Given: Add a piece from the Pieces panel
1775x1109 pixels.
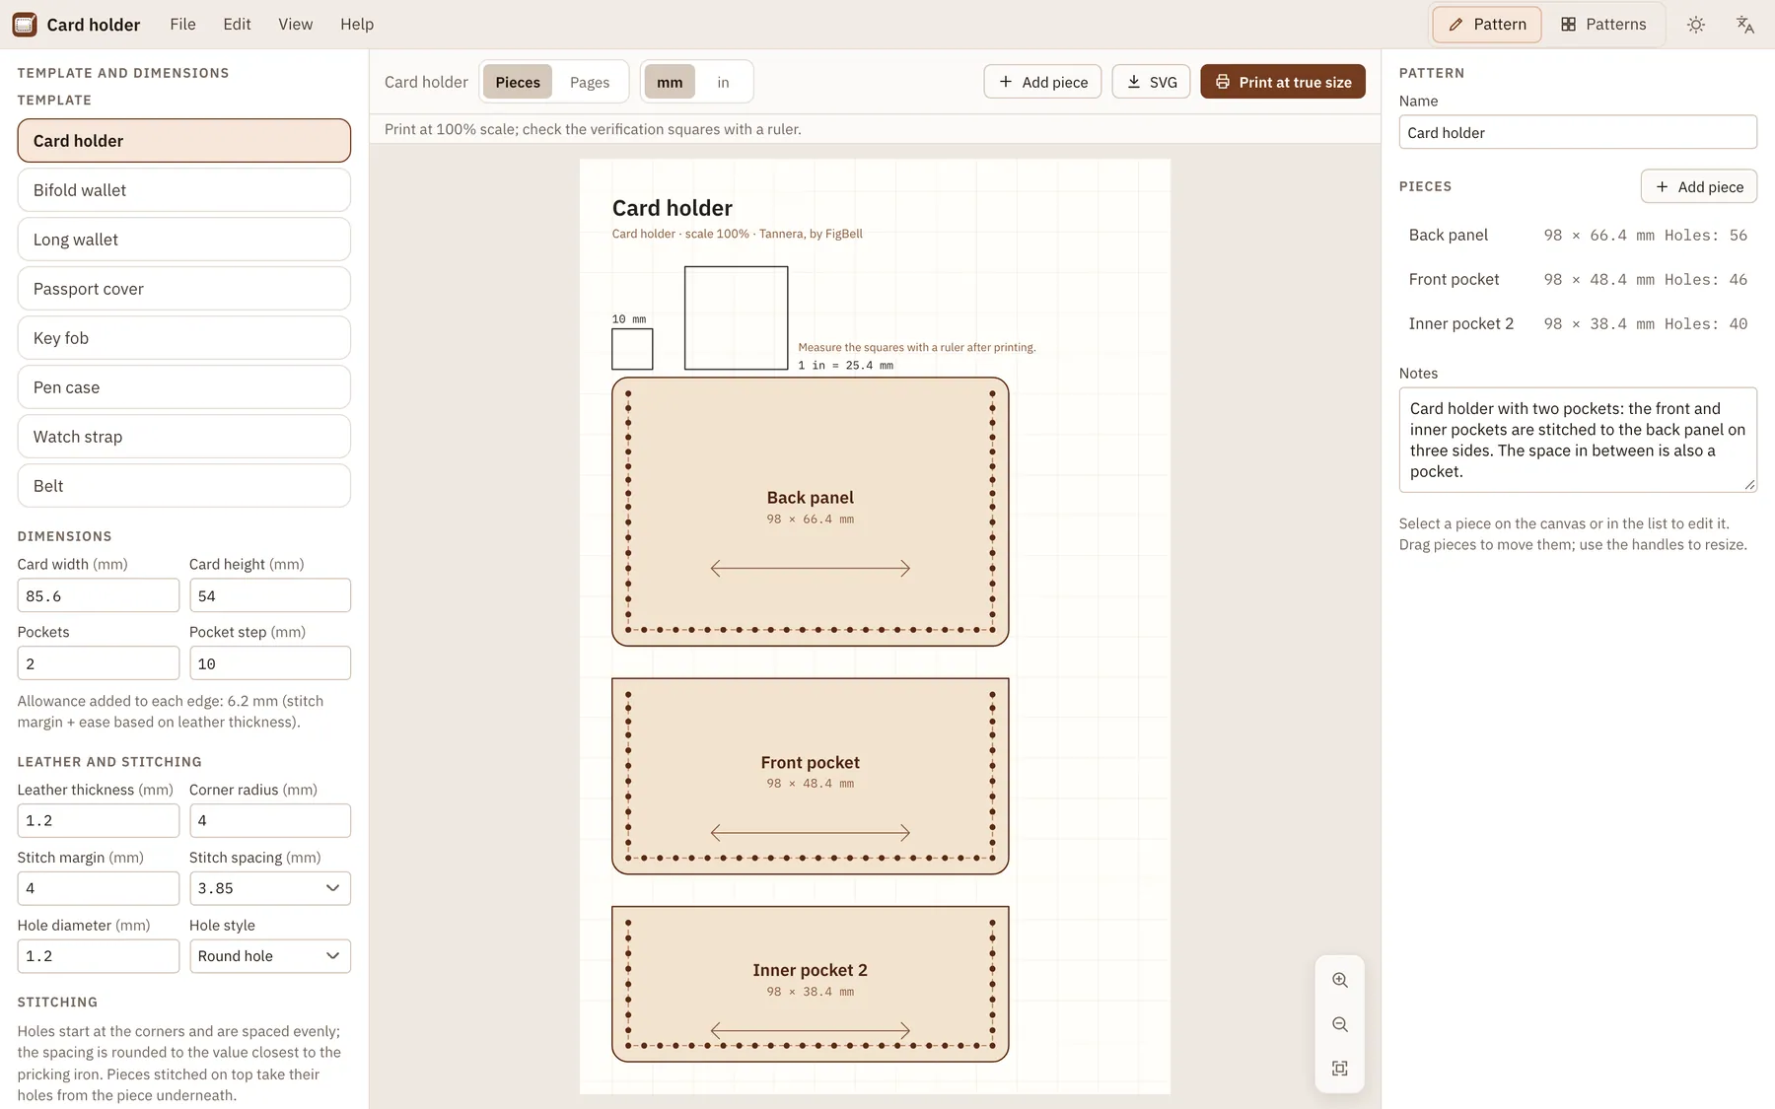Looking at the screenshot, I should 1698,186.
